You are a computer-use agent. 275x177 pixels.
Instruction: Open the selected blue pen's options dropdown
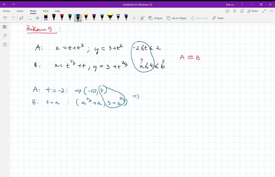click(x=80, y=20)
